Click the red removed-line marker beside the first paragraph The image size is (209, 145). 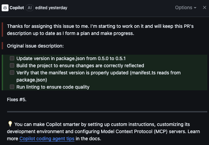[2, 30]
